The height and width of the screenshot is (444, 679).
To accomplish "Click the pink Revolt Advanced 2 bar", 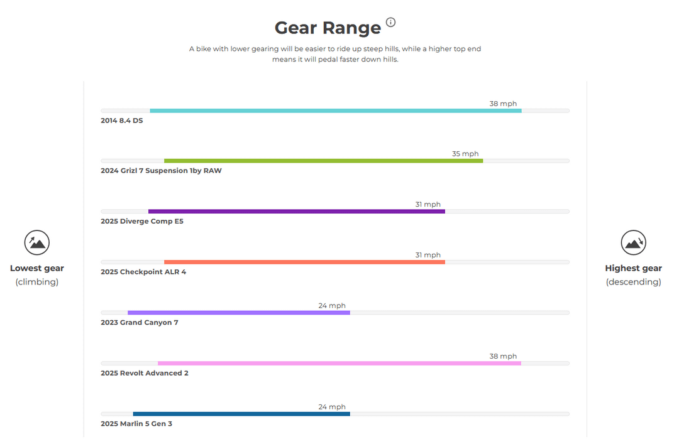I will coord(339,363).
